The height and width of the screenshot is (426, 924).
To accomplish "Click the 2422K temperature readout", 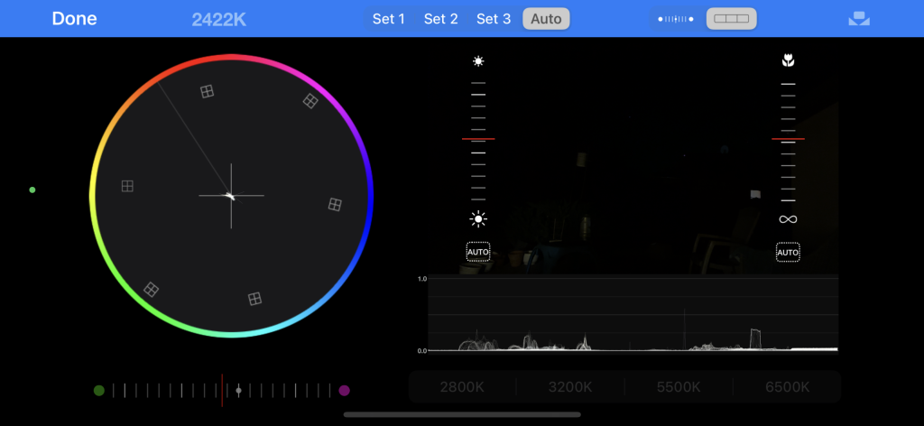I will point(219,19).
